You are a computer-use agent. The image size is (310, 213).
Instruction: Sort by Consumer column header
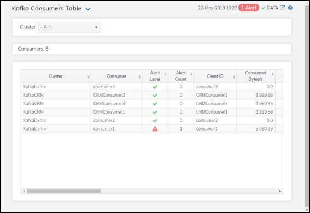click(116, 76)
